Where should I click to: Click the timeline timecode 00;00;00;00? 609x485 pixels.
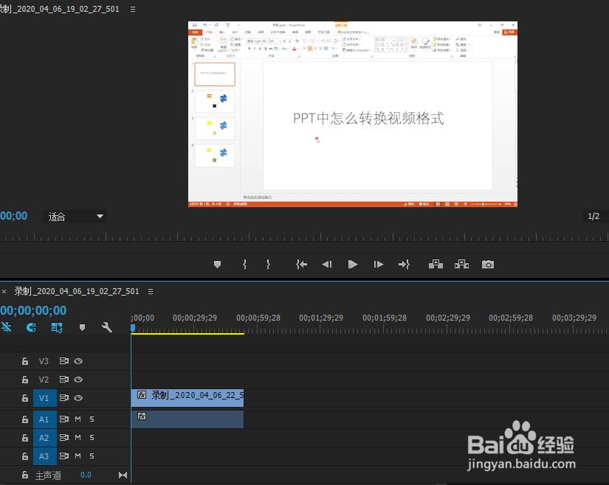pyautogui.click(x=33, y=310)
